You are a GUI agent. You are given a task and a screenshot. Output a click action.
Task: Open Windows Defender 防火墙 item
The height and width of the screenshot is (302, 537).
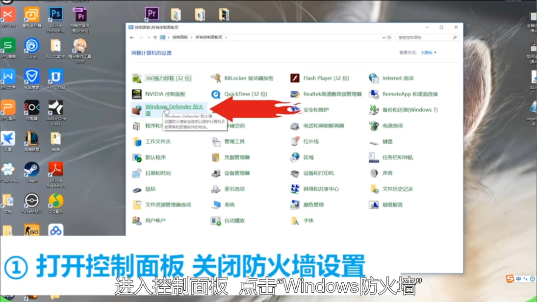174,107
